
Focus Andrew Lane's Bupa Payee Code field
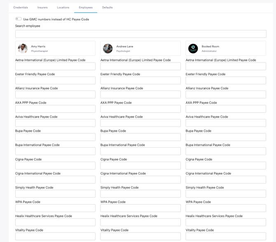[140, 137]
